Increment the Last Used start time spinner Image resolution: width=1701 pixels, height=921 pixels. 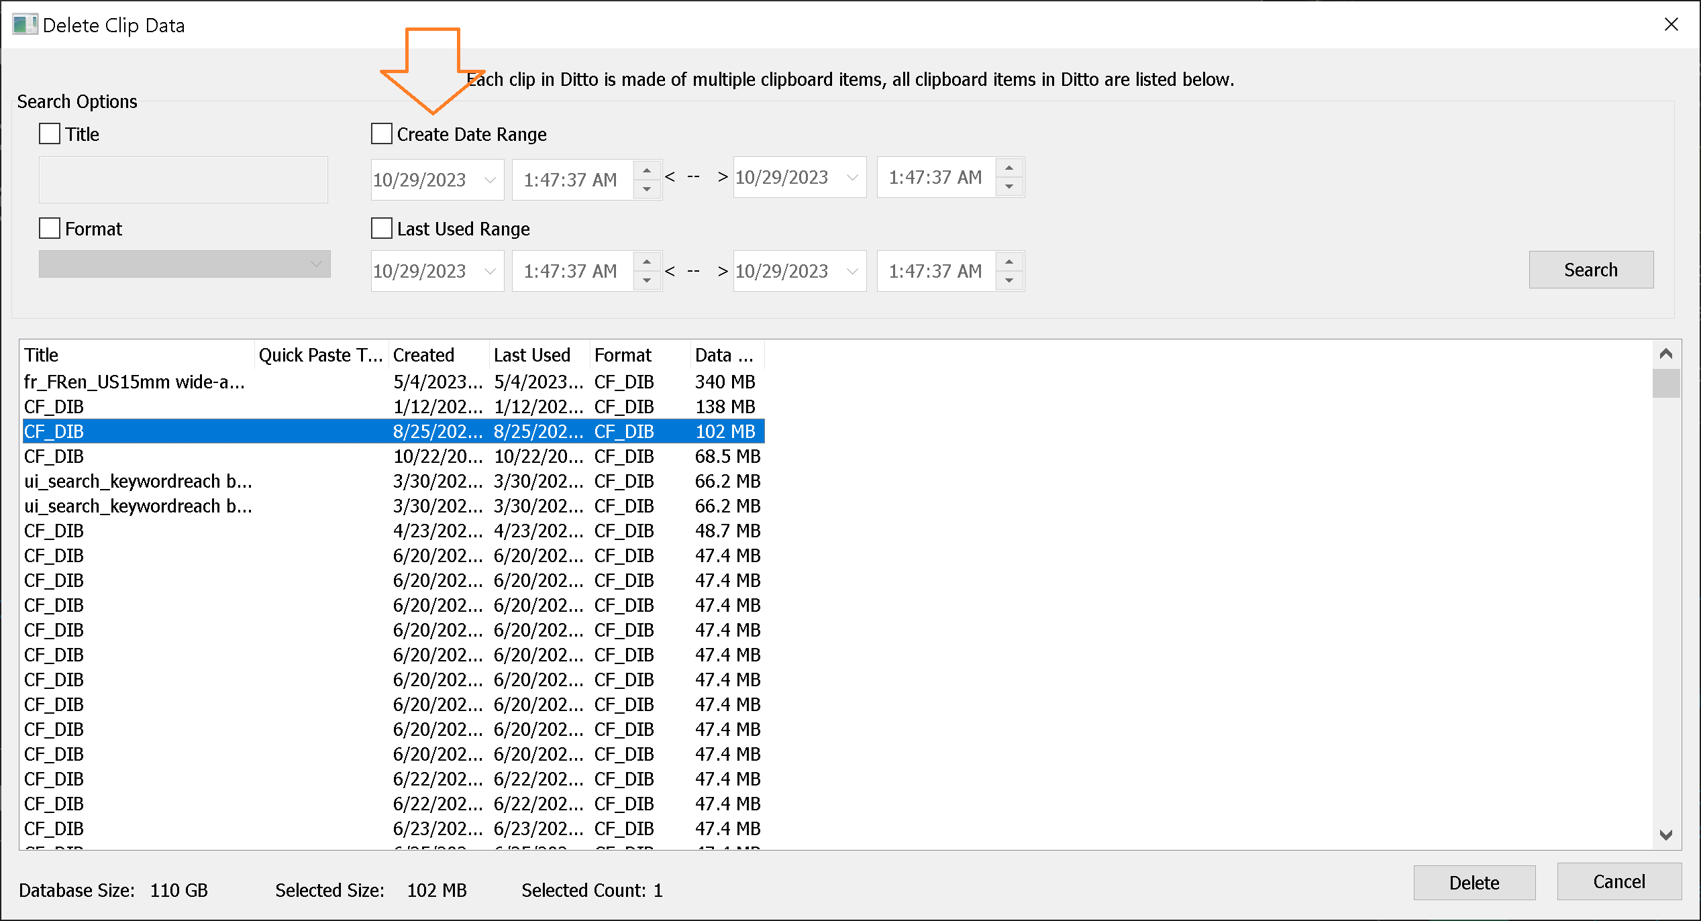coord(647,262)
